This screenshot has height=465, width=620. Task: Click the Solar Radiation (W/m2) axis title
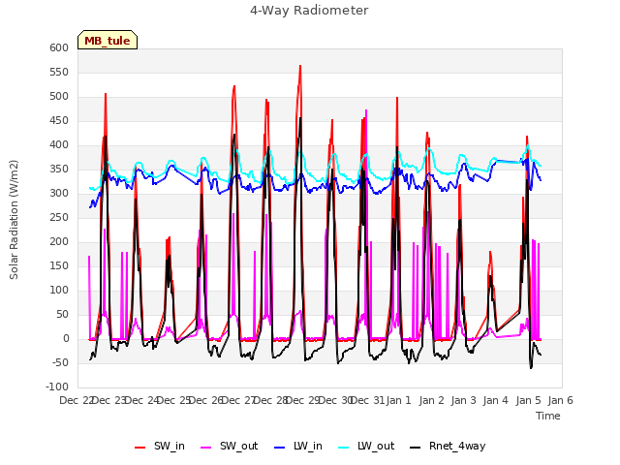[14, 220]
